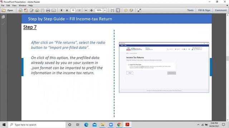Click the fit width scrolling icon
Screen dimensions: 229x128
[112, 10]
